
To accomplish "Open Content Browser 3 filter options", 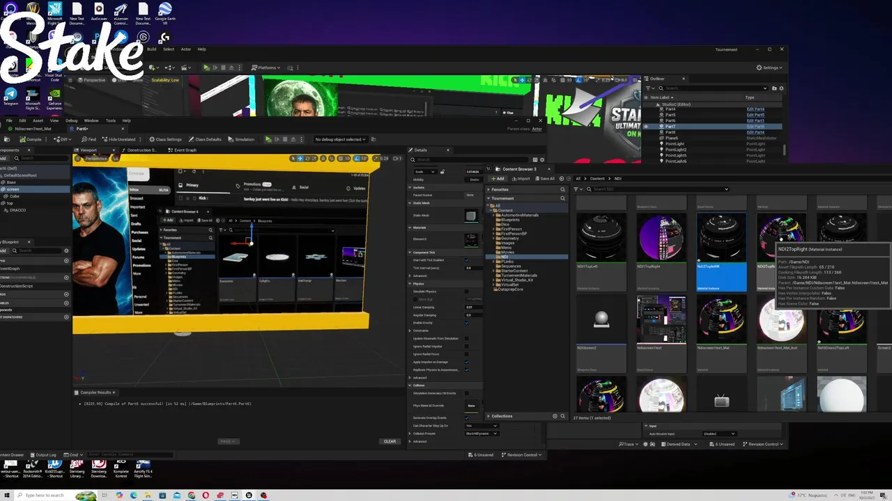I will click(x=578, y=189).
